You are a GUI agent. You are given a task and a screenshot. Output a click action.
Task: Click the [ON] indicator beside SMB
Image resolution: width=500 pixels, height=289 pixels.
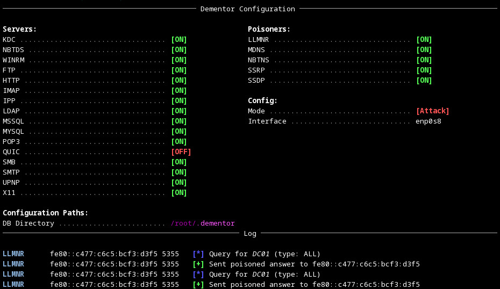[x=178, y=162]
